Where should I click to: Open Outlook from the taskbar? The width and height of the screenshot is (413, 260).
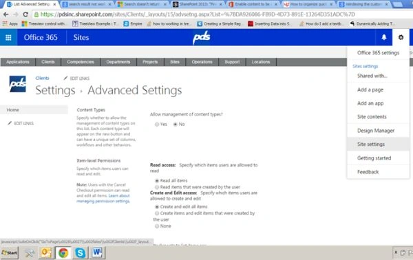point(46,252)
